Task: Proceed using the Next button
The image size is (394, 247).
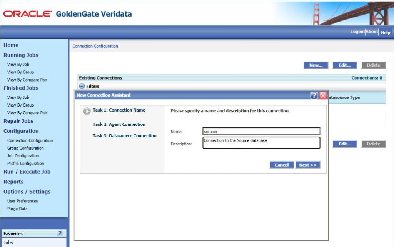Action: click(308, 165)
